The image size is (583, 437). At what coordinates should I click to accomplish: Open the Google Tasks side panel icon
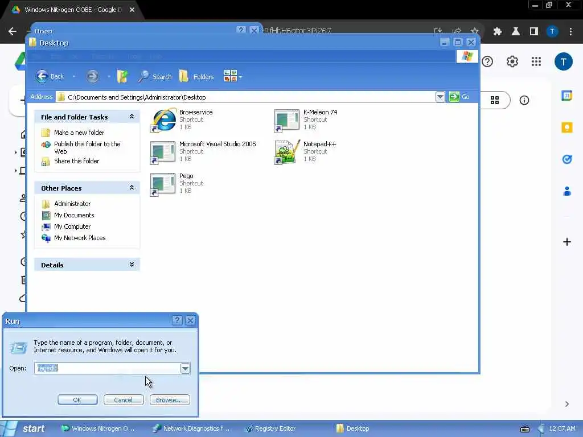pyautogui.click(x=566, y=159)
